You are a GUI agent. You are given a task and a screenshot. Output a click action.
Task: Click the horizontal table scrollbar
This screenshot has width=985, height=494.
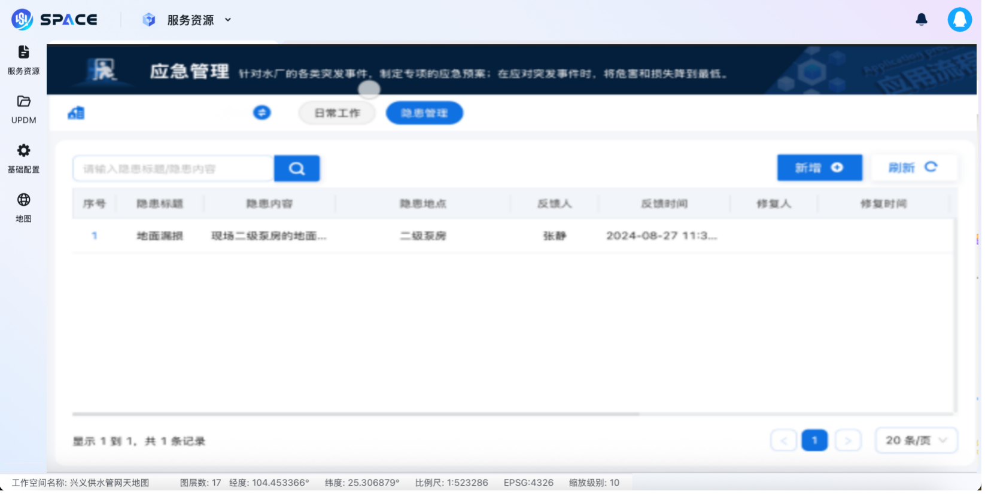(355, 414)
